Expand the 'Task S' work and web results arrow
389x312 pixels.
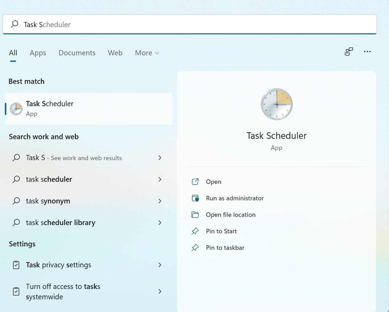click(160, 158)
